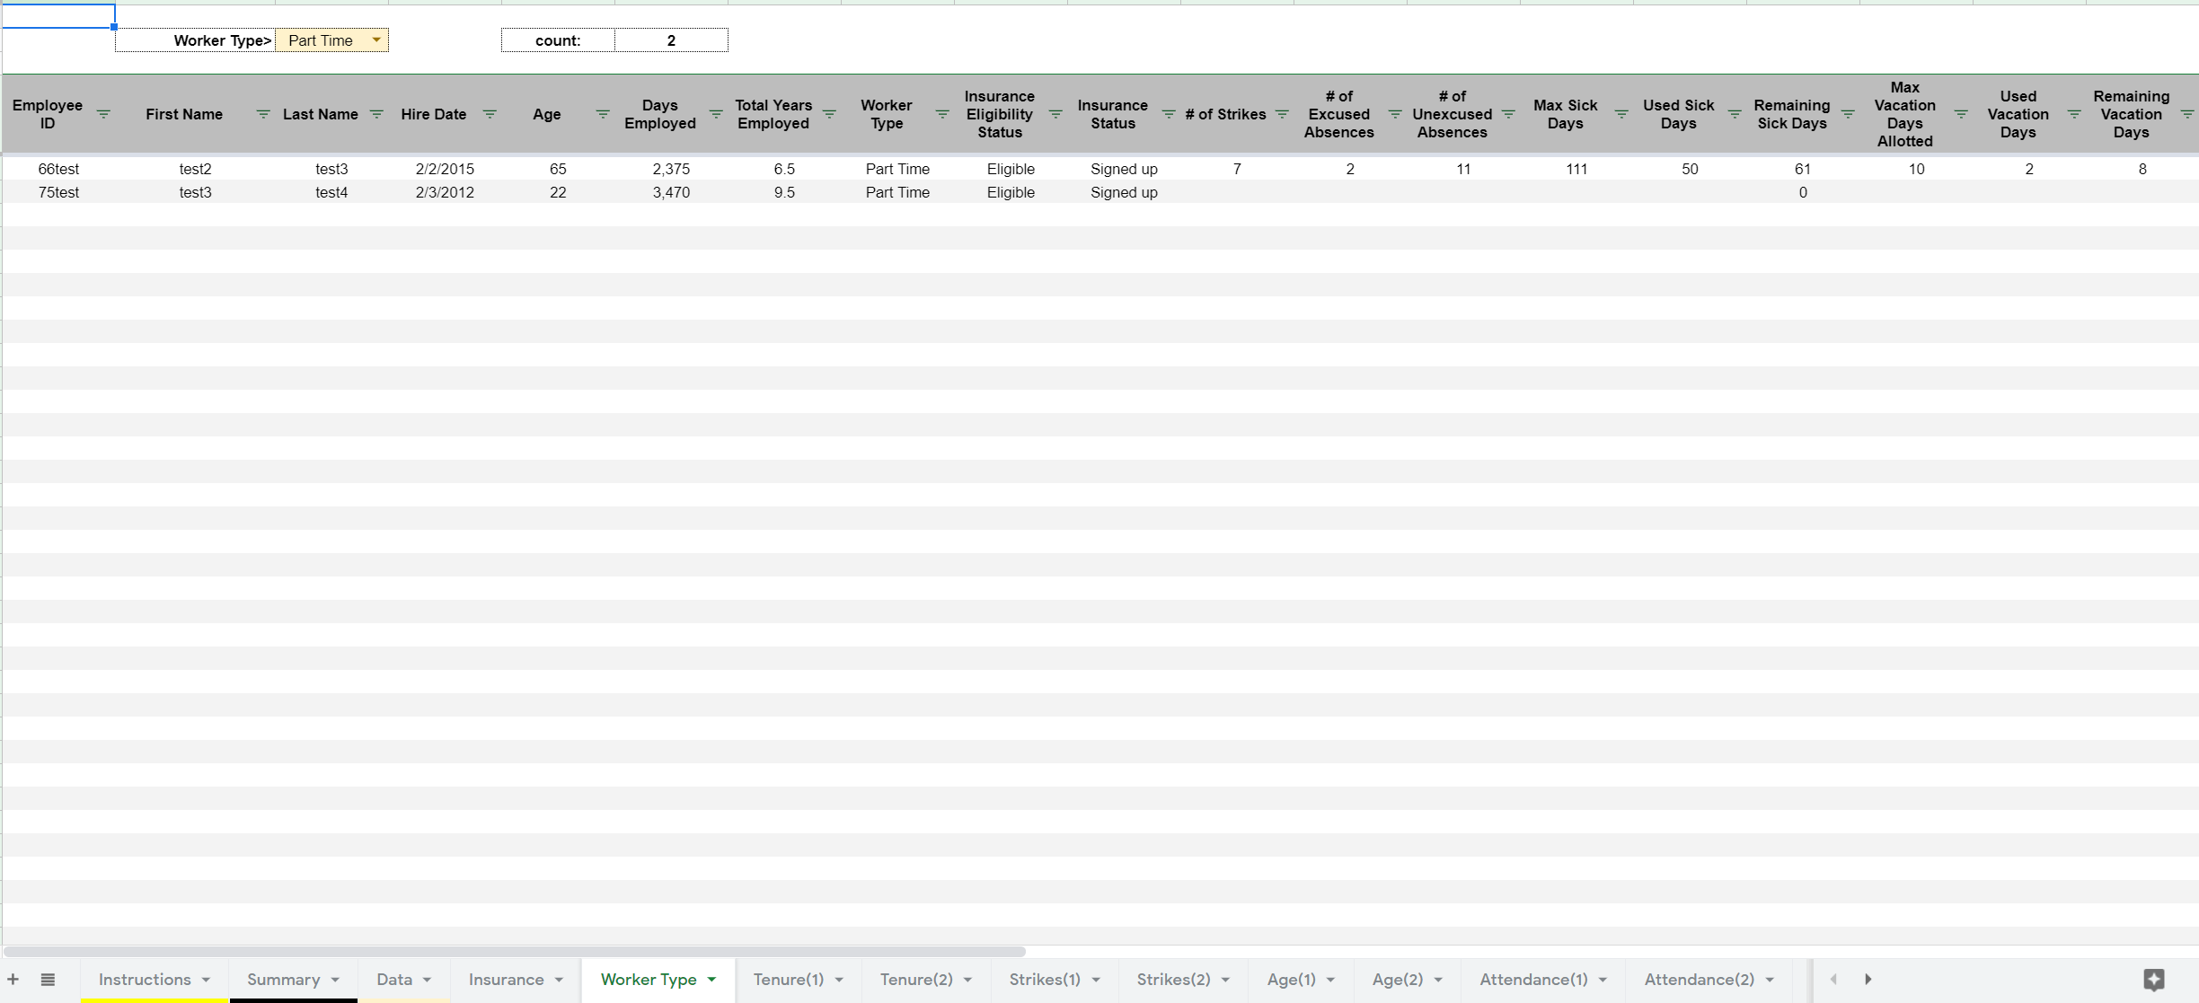The image size is (2199, 1003).
Task: Open the First Name column filter
Action: [263, 114]
